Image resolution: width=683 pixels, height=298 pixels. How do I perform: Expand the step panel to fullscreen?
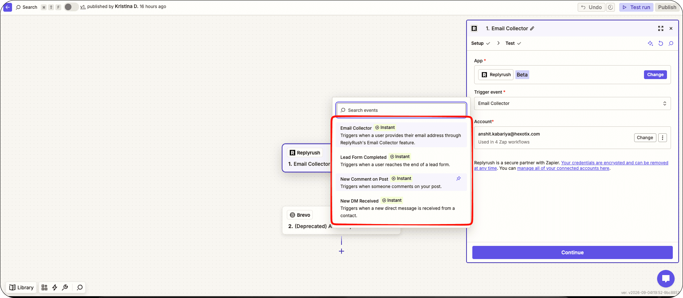tap(661, 28)
